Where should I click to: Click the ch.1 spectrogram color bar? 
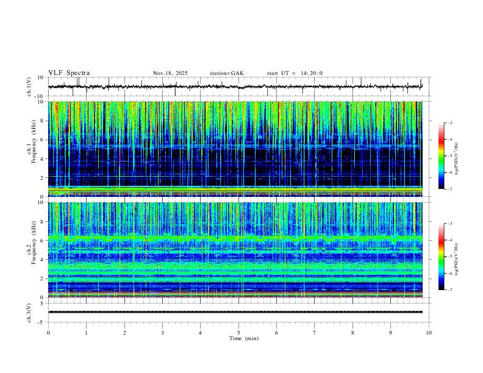(442, 156)
